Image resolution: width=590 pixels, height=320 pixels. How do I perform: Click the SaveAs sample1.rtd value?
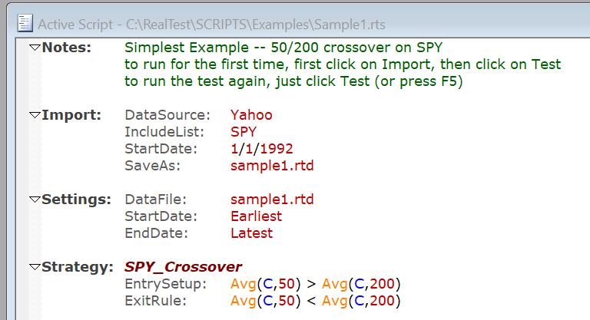coord(272,166)
